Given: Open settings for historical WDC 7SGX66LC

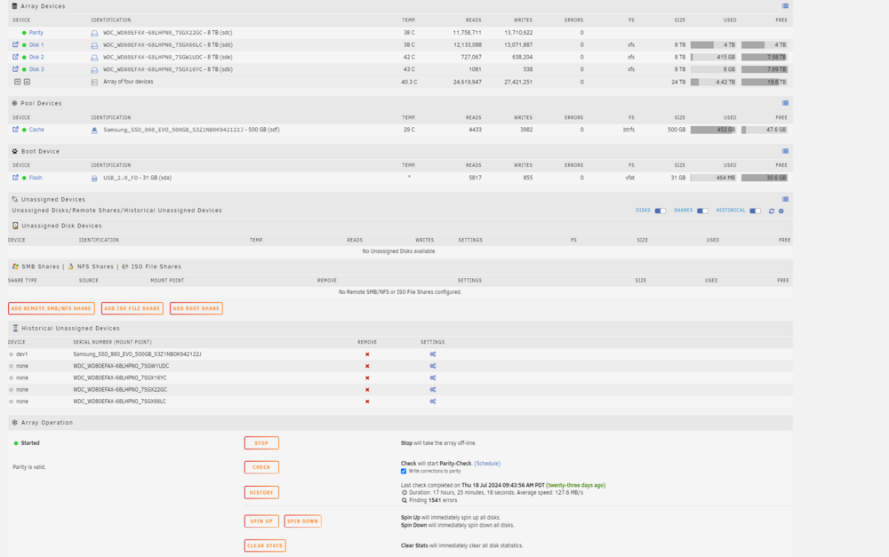Looking at the screenshot, I should (433, 402).
